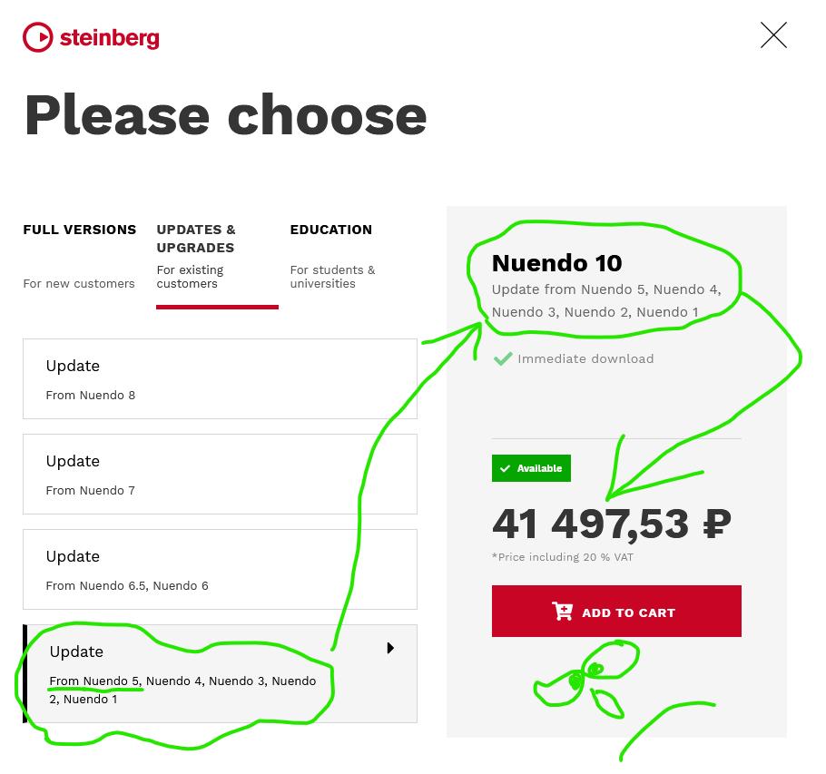Select Update from Nuendo 6.5, Nuendo 6
Image resolution: width=826 pixels, height=774 pixels.
pyautogui.click(x=220, y=569)
